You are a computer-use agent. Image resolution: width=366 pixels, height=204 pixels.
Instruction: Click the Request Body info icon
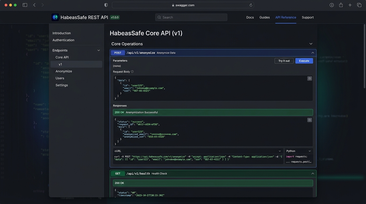(x=132, y=72)
